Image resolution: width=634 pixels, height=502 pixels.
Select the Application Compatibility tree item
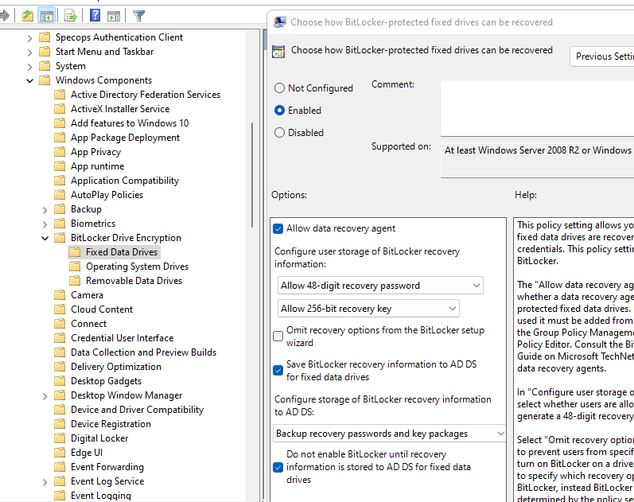coord(125,181)
